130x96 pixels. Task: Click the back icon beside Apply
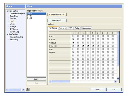28,89
